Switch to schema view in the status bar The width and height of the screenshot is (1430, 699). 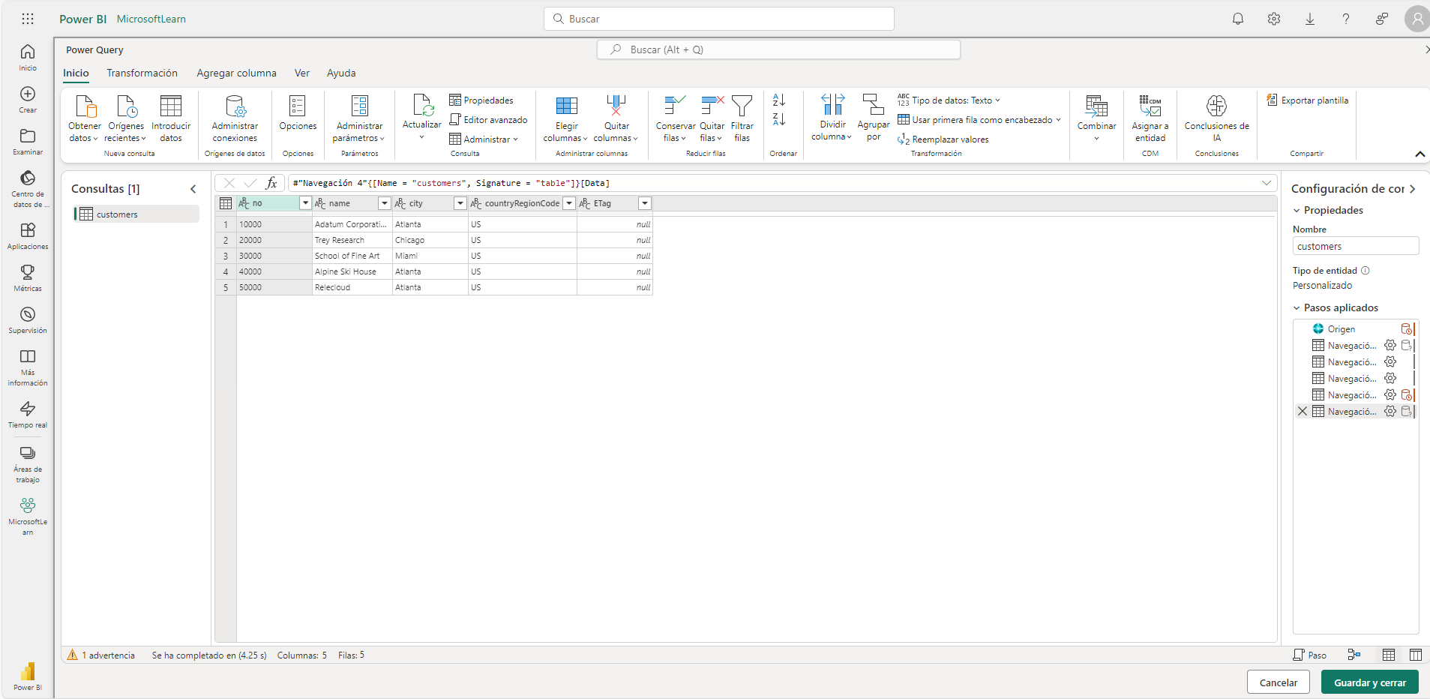tap(1416, 655)
